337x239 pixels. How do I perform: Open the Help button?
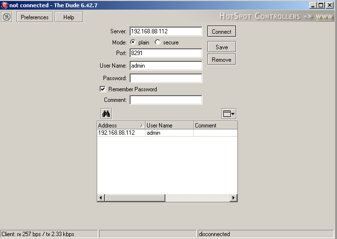tap(69, 17)
